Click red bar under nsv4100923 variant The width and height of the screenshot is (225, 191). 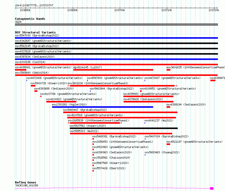[61, 102]
